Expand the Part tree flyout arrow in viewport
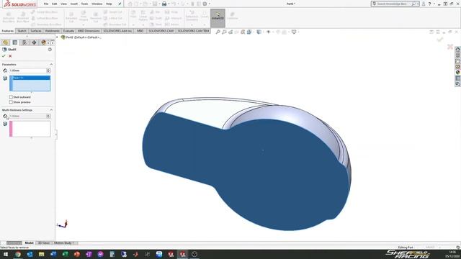The image size is (461, 259). click(58, 37)
